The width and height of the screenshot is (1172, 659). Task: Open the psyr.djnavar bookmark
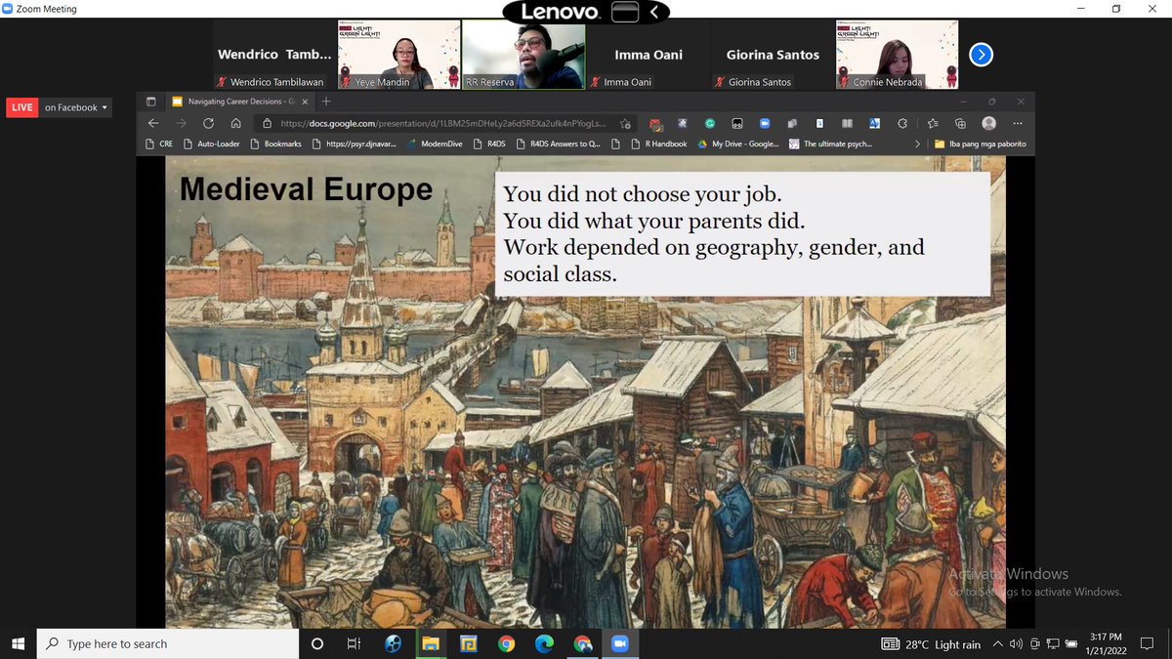point(355,144)
